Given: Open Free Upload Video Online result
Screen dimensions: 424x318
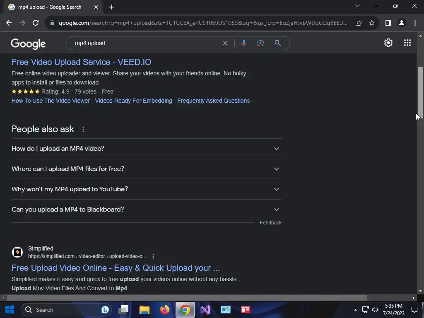Looking at the screenshot, I should pyautogui.click(x=116, y=268).
